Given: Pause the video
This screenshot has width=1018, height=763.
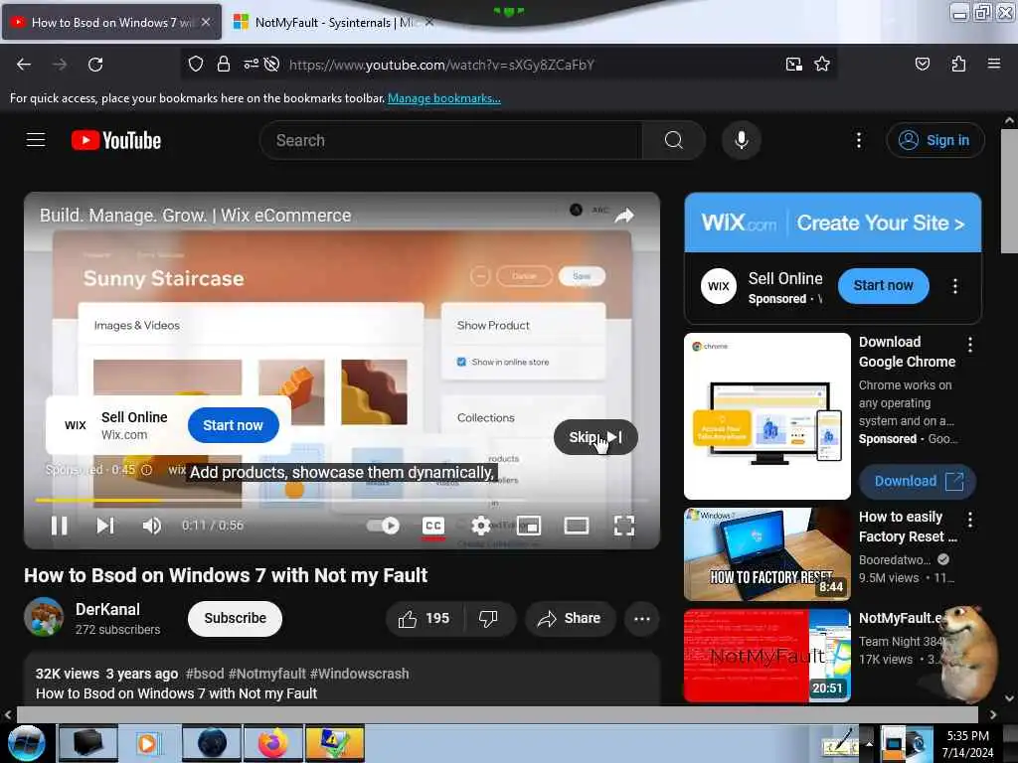Looking at the screenshot, I should point(59,526).
